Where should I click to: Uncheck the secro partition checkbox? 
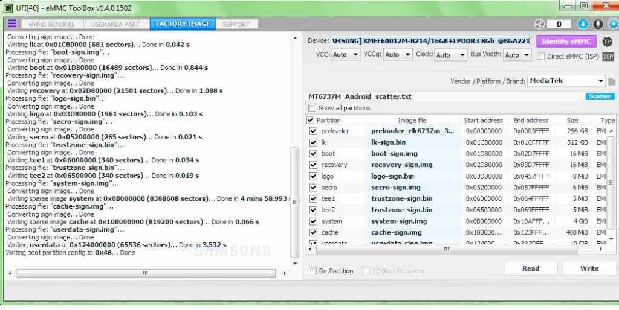314,188
